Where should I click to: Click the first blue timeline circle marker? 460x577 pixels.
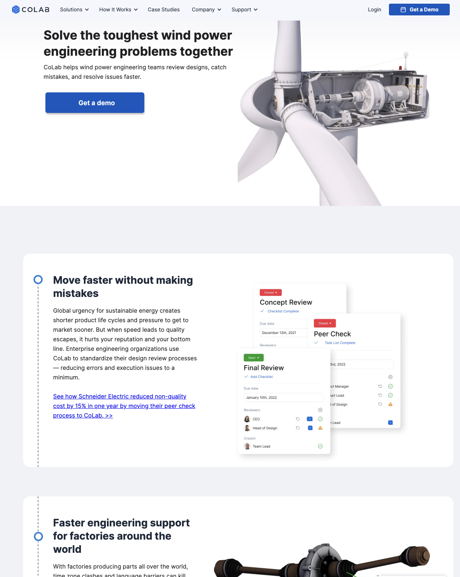tap(38, 280)
